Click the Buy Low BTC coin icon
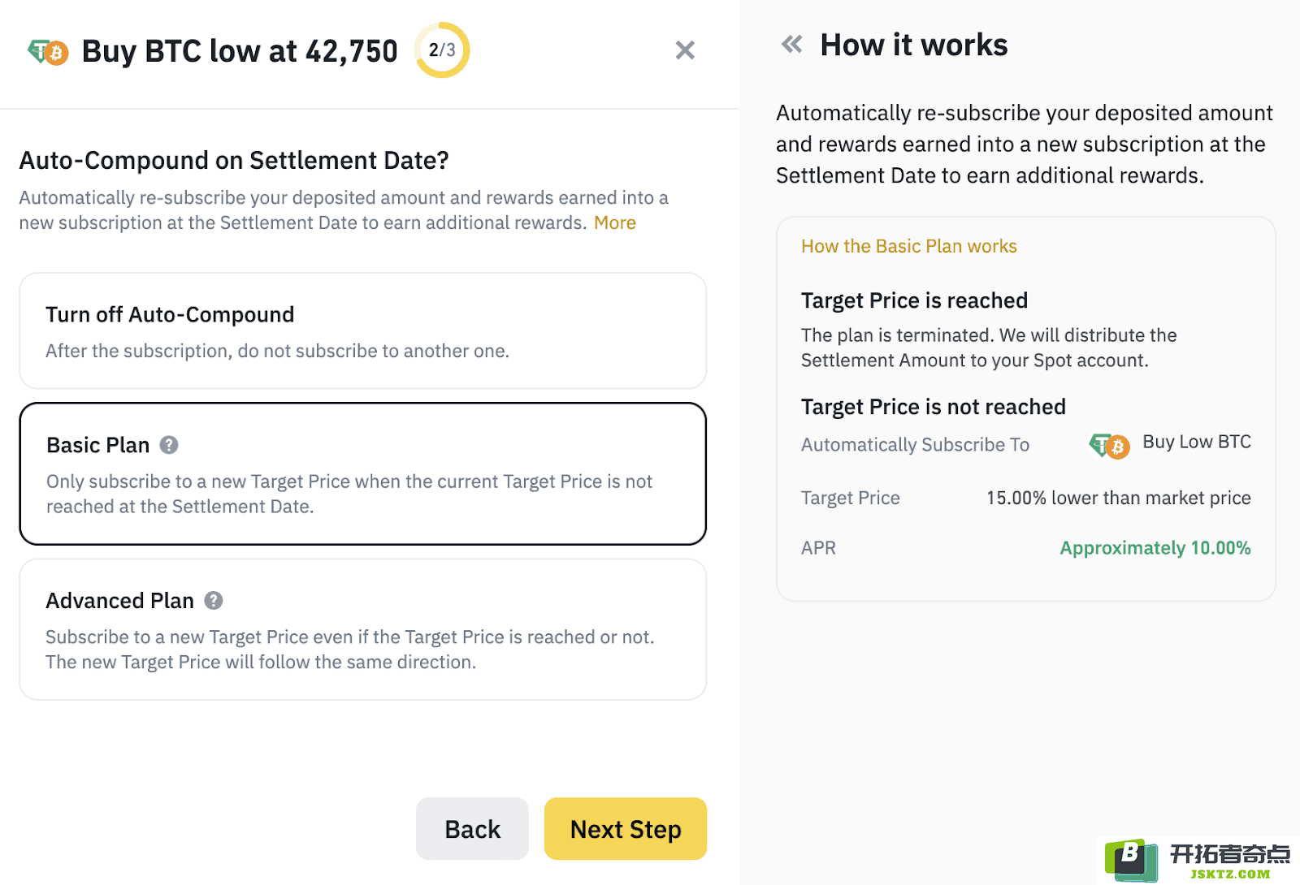1300x885 pixels. point(1109,445)
